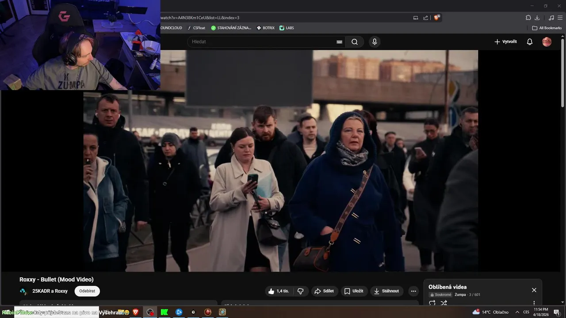Image resolution: width=566 pixels, height=318 pixels.
Task: Open the 25KADR a Roxxy channel link
Action: tap(50, 291)
